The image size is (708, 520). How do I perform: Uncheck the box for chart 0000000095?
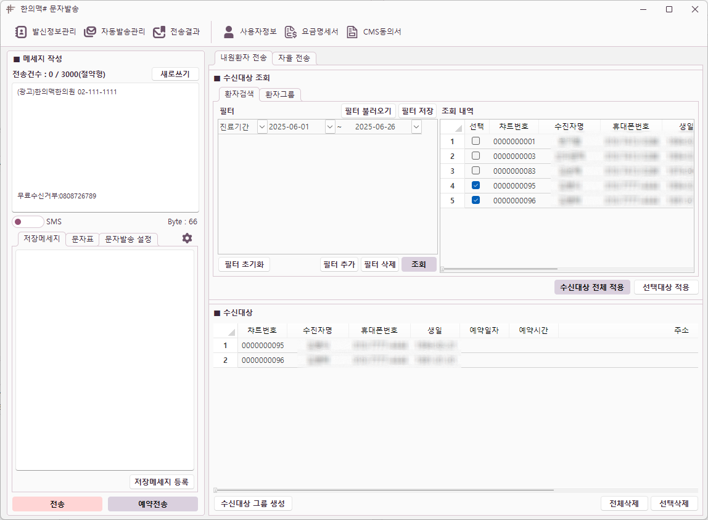point(475,185)
